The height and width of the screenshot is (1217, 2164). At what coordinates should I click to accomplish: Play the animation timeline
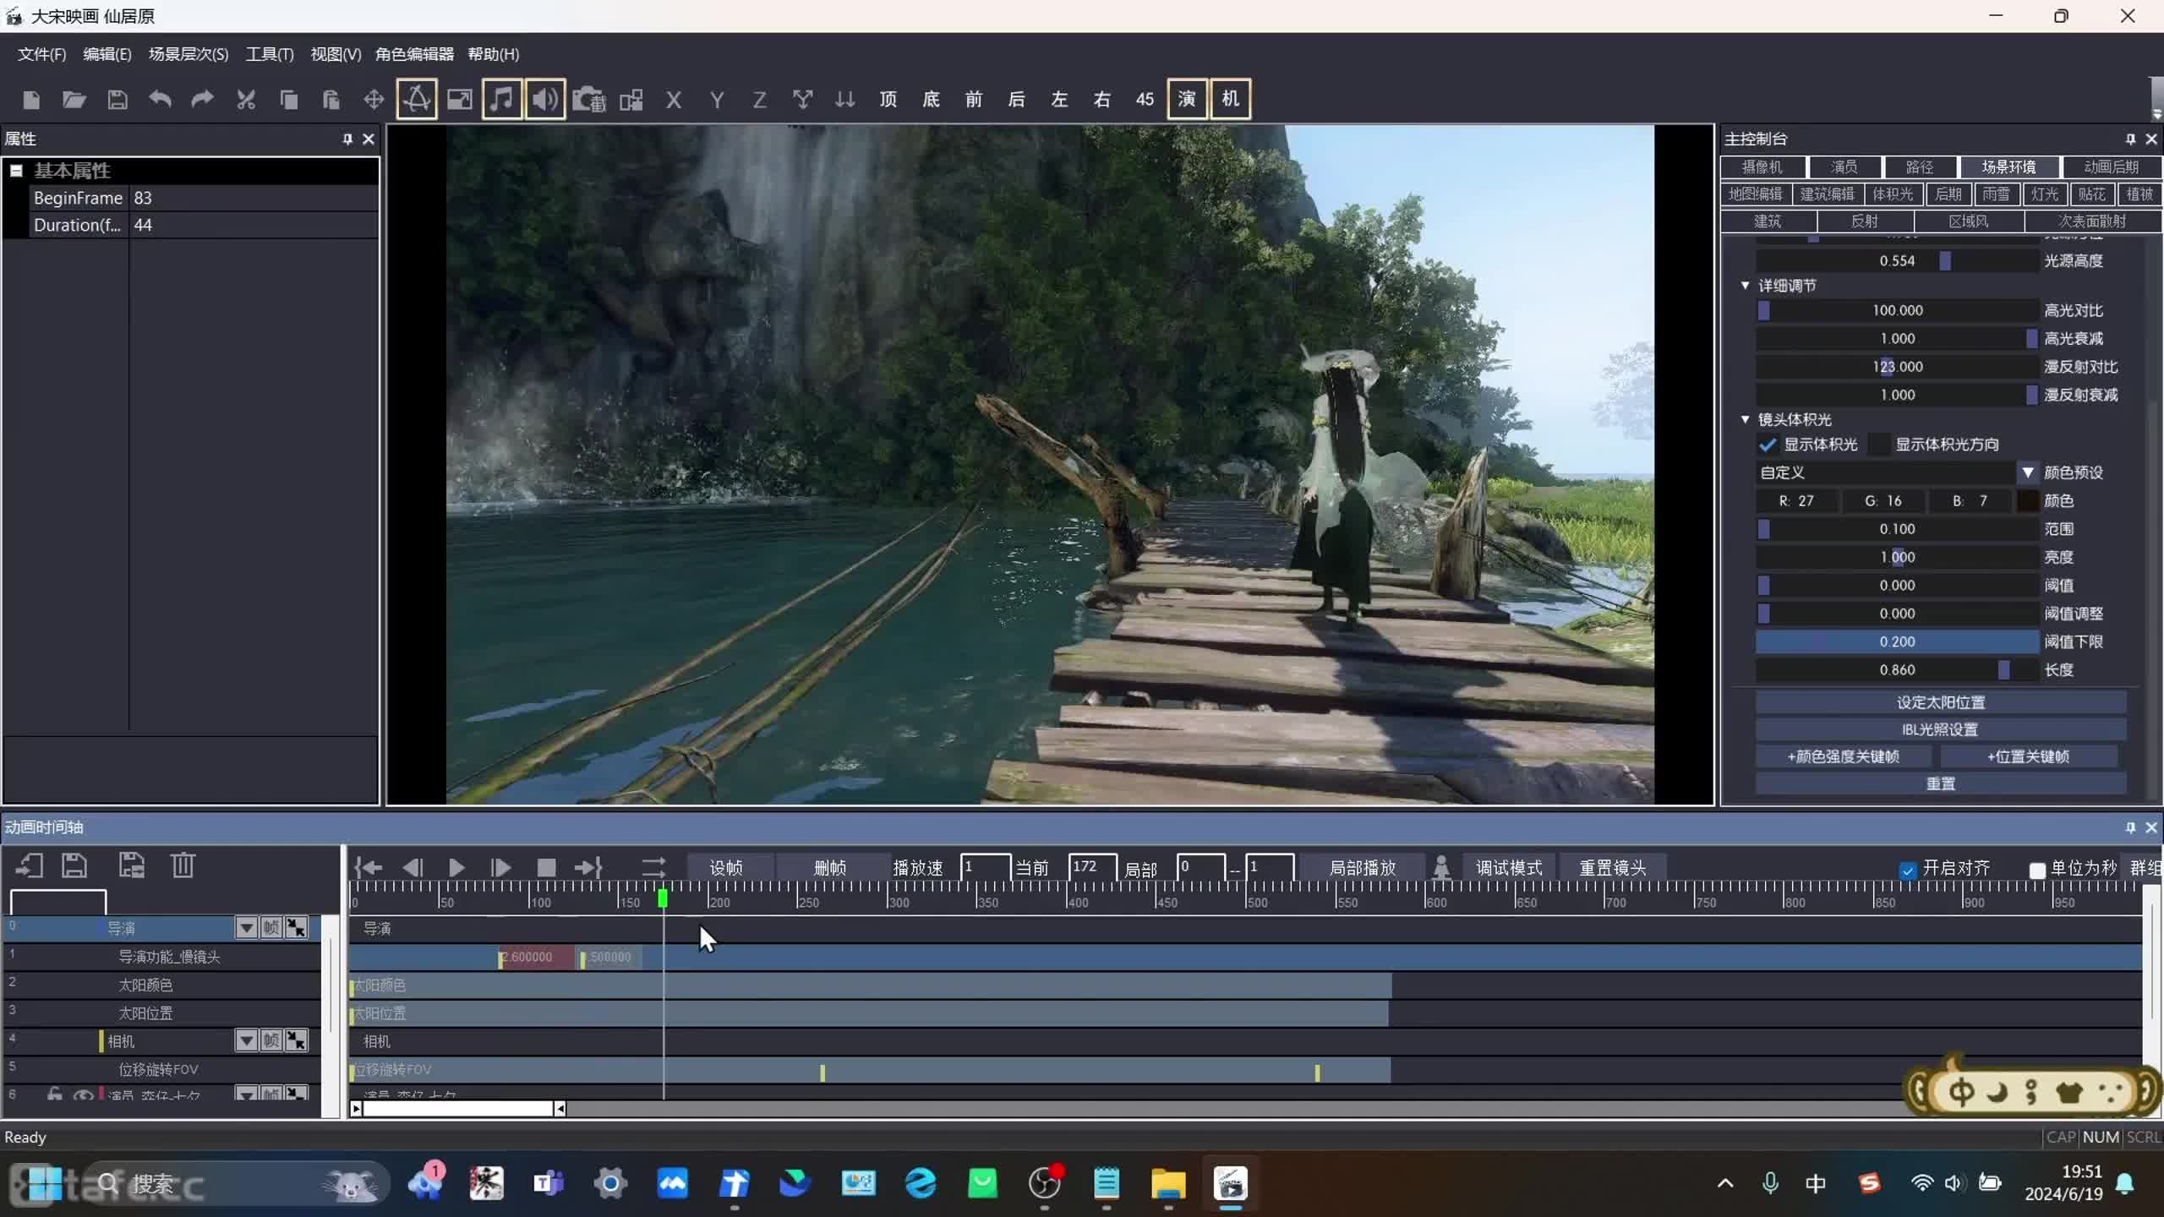point(456,868)
